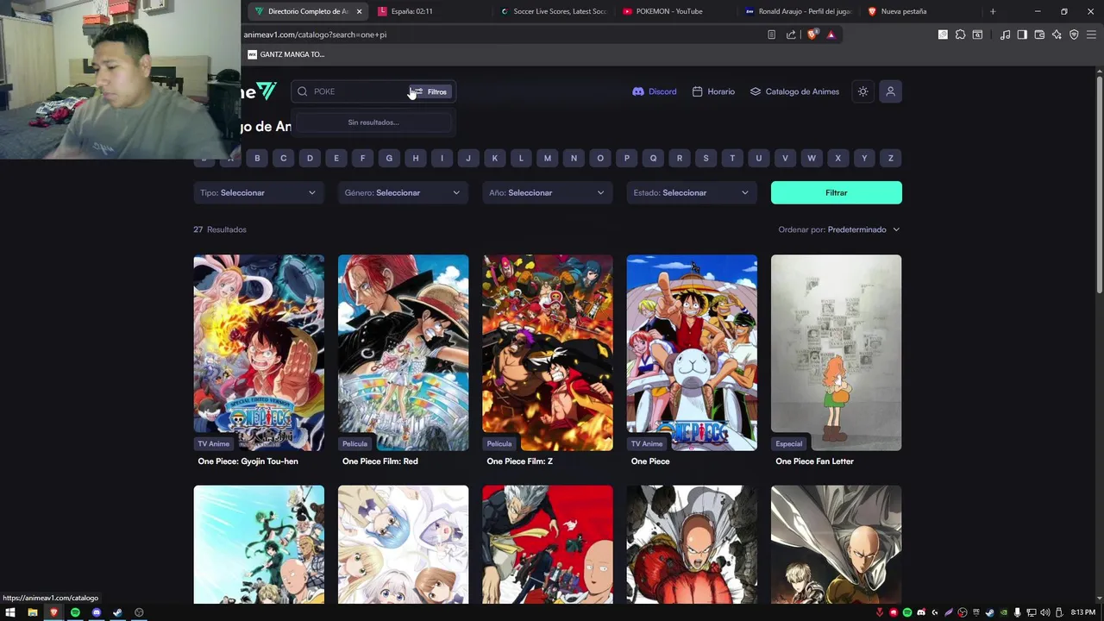1104x621 pixels.
Task: Open Discord from the taskbar
Action: [97, 612]
